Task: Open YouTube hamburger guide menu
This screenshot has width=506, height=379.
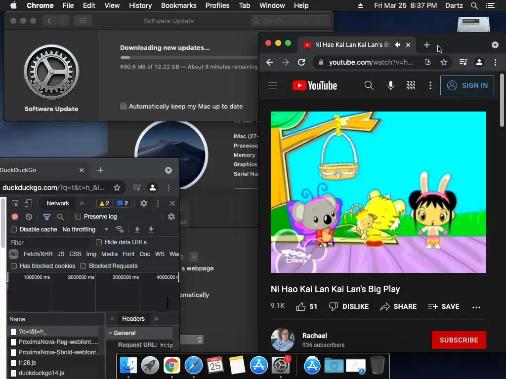Action: [273, 85]
